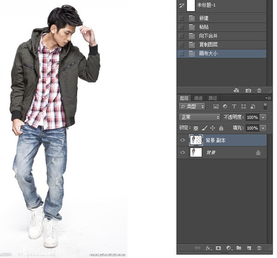Click the 背景 layer thumbnail
Screen dimensions: 277x258
[196, 152]
